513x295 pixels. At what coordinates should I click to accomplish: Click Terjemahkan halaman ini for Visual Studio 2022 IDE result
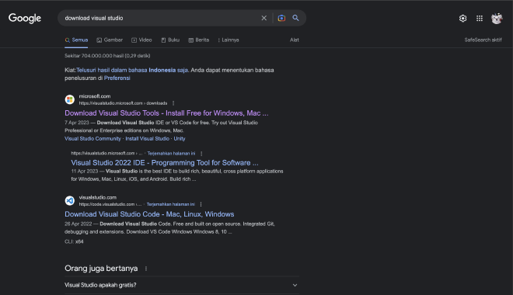[171, 153]
